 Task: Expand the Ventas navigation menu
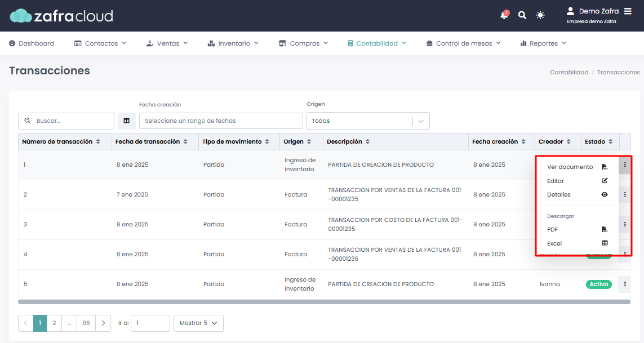[x=167, y=43]
